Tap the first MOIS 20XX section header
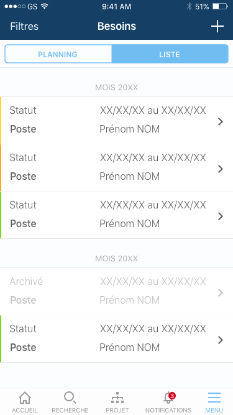The width and height of the screenshot is (233, 415). 117,87
